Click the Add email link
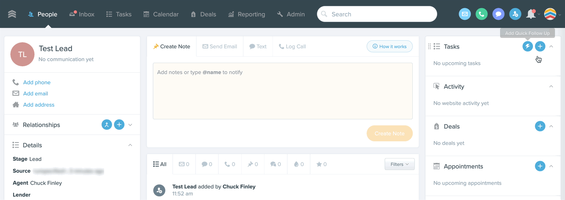 click(x=36, y=93)
